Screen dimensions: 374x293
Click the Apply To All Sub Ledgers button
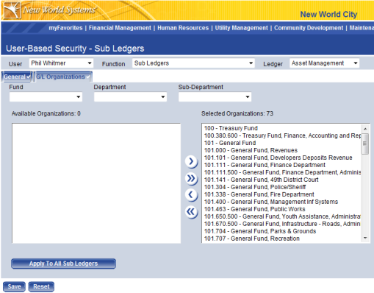pos(63,264)
